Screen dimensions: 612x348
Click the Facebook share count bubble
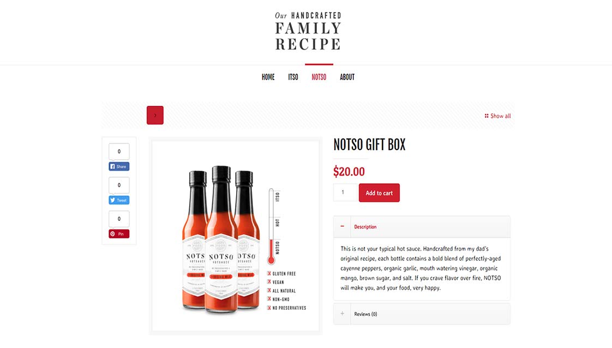point(119,152)
